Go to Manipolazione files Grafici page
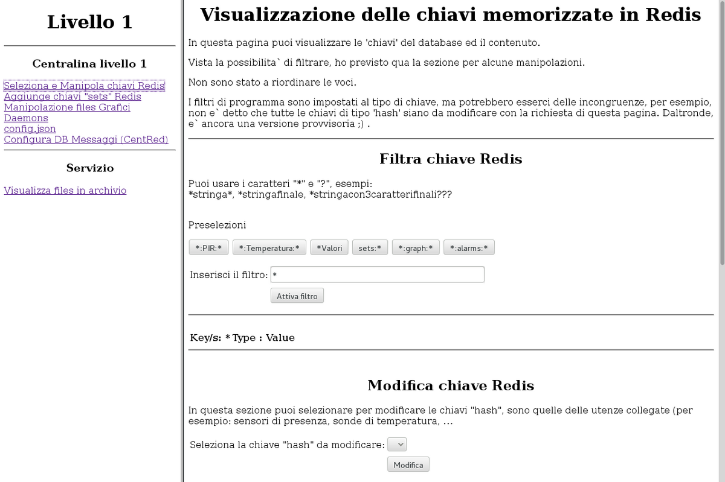The height and width of the screenshot is (482, 725). pos(67,107)
